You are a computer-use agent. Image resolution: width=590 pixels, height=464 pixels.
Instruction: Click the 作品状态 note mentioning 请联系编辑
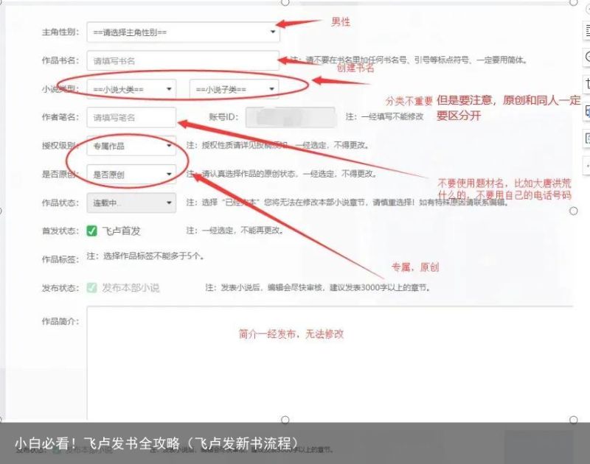point(347,203)
